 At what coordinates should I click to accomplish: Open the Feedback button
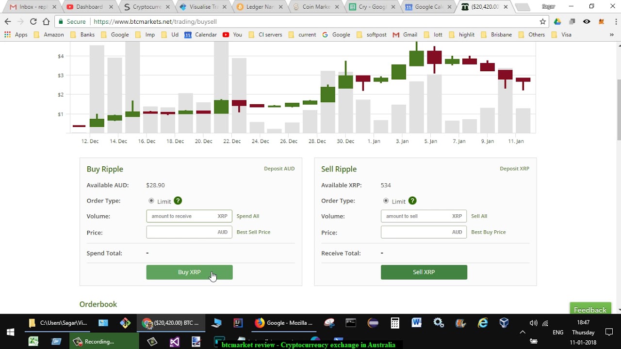(x=590, y=309)
